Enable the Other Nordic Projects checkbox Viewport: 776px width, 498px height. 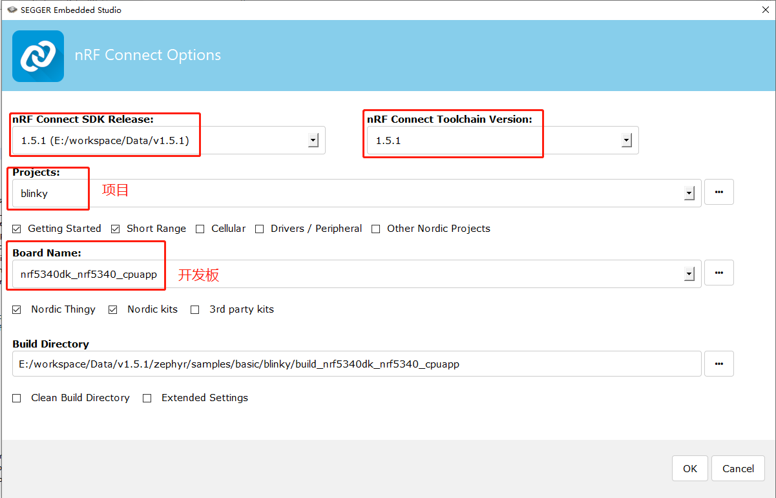tap(375, 229)
